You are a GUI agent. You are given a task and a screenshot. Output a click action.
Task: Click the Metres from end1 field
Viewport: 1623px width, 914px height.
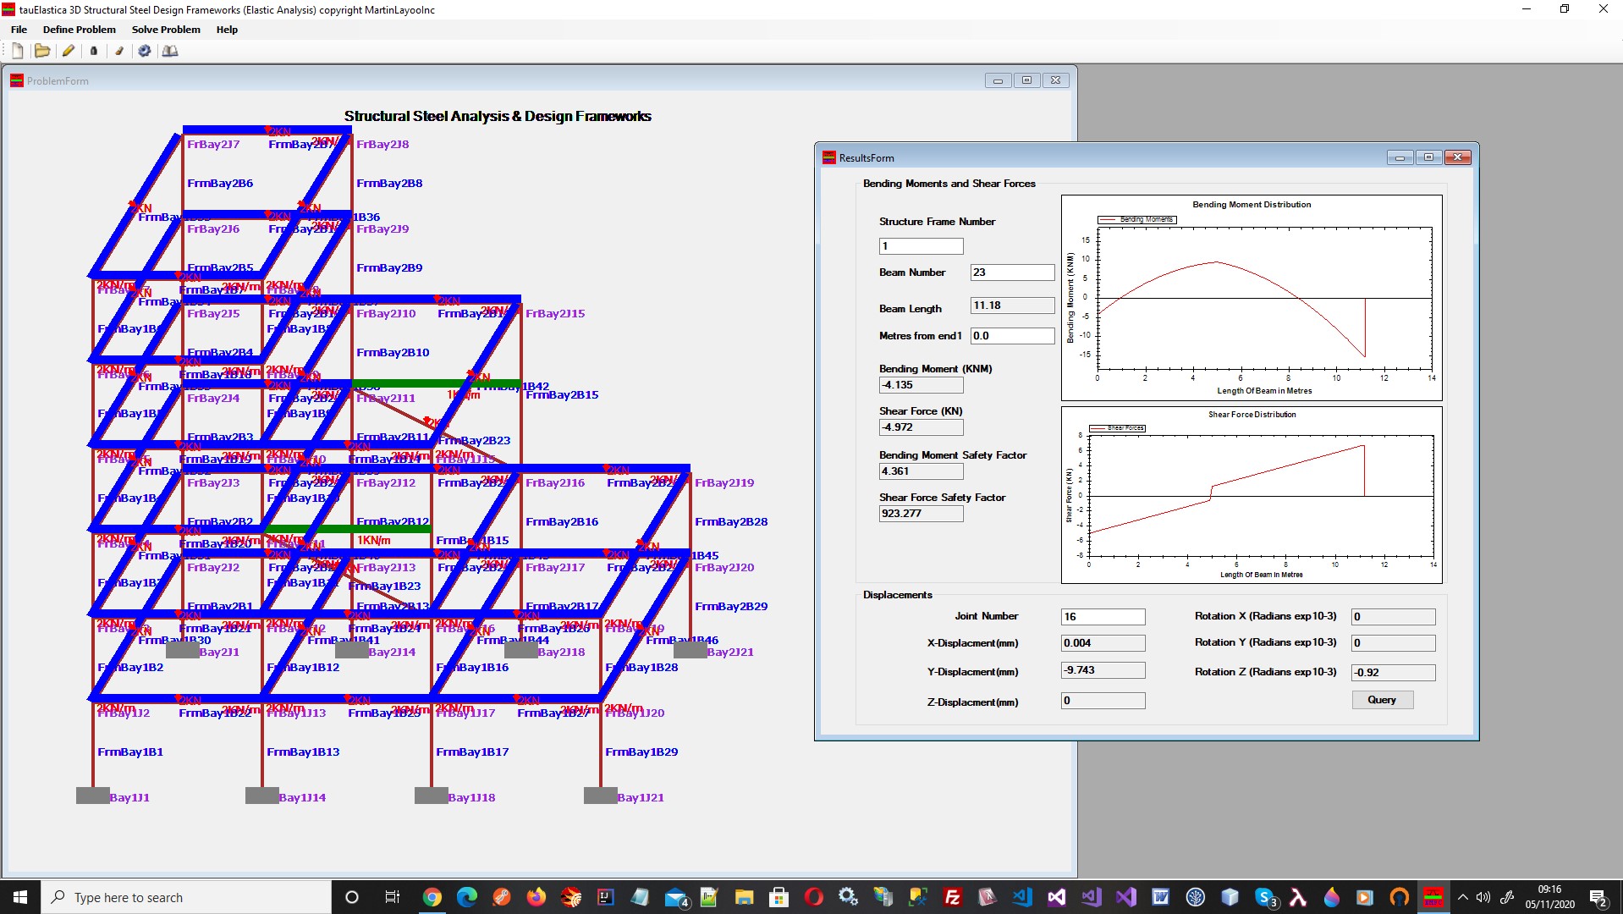coord(1012,336)
